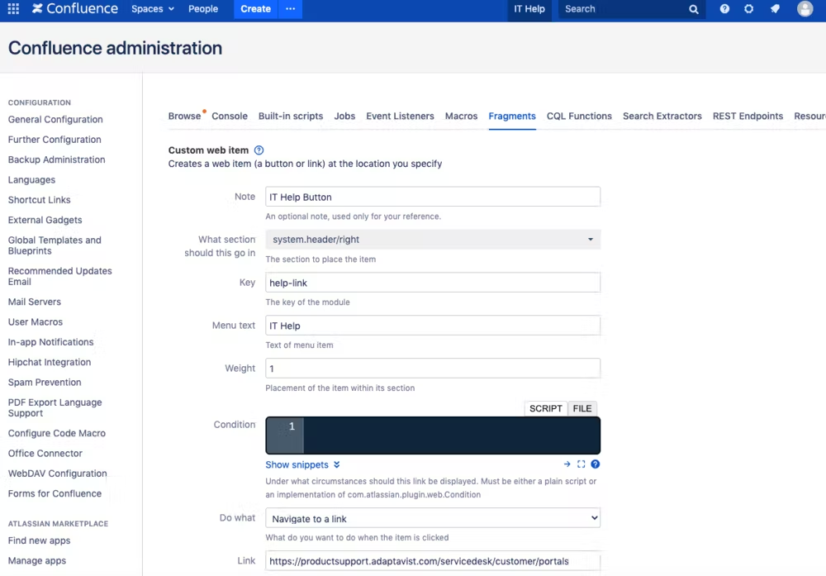This screenshot has height=576, width=826.
Task: Open User Macros in sidebar
Action: (36, 322)
